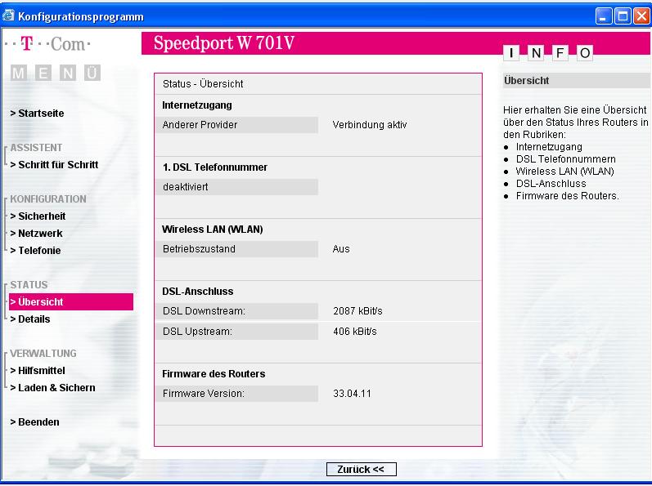Screen dimensions: 652x486
Task: Close the Konfigurationsprogramm window
Action: pos(641,16)
